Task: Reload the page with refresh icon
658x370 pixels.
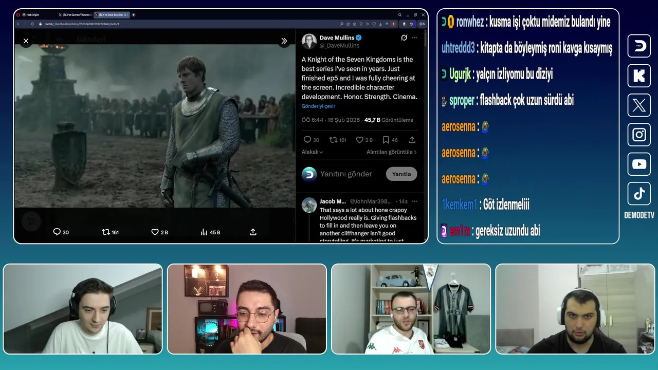Action: click(32, 24)
